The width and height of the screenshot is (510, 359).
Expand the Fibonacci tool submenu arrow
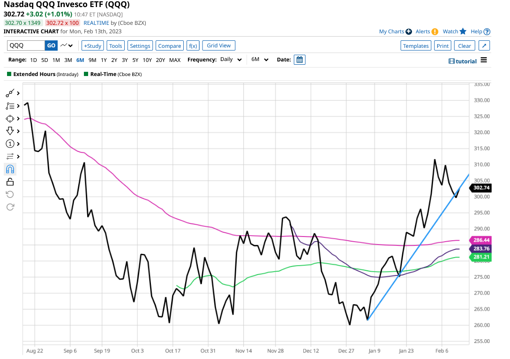pos(18,106)
